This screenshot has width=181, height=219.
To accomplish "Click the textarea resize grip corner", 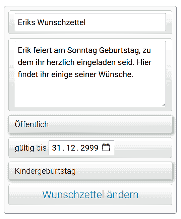I will (164, 105).
